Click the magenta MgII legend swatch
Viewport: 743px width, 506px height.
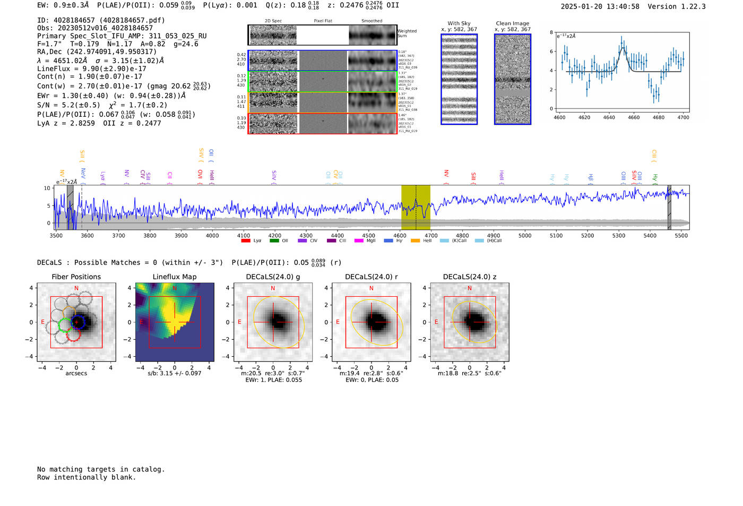359,241
